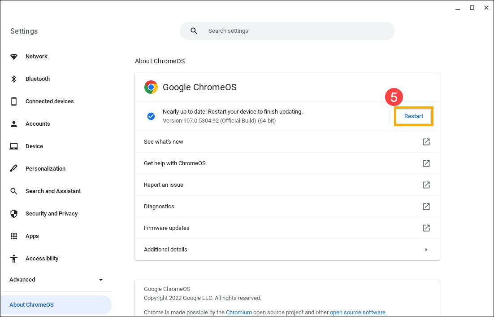Click the Version 107.0.5304.92 text
This screenshot has height=317, width=494.
click(219, 120)
